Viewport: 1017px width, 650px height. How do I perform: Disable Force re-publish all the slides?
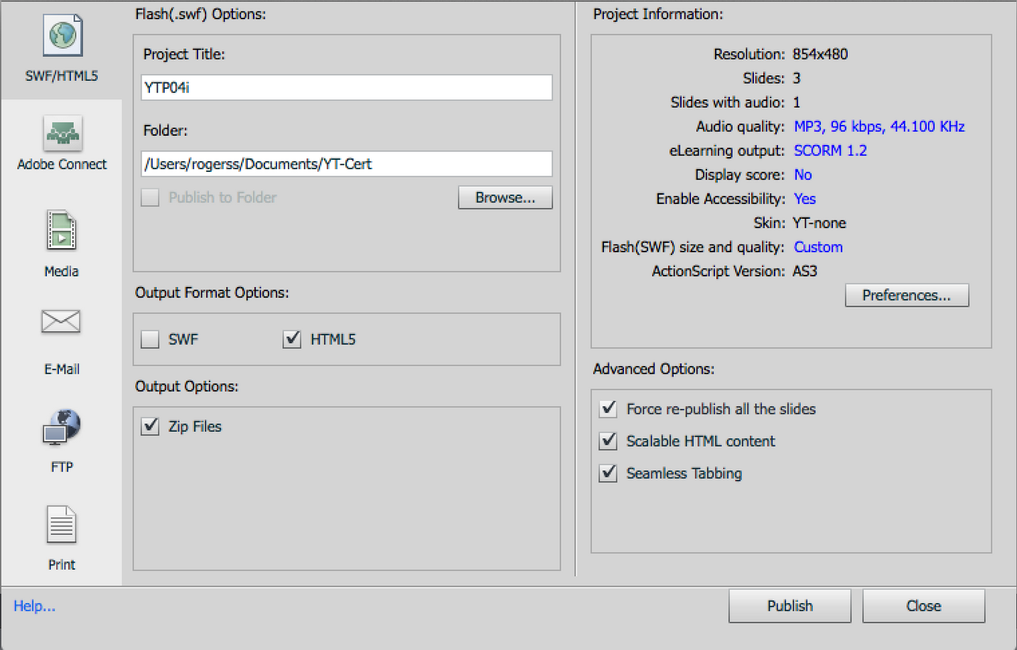(x=608, y=409)
